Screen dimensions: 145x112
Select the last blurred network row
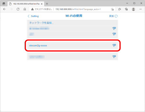(x=72, y=57)
